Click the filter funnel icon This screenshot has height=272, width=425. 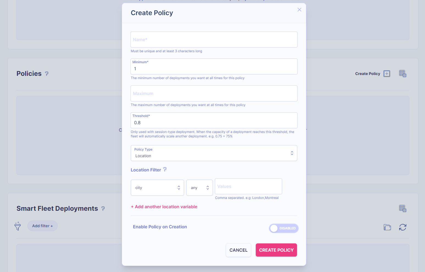click(x=18, y=226)
